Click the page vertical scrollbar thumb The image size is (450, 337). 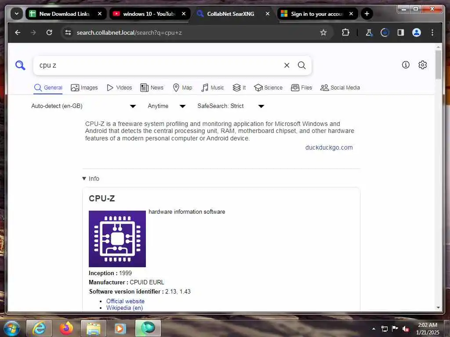coord(438,65)
